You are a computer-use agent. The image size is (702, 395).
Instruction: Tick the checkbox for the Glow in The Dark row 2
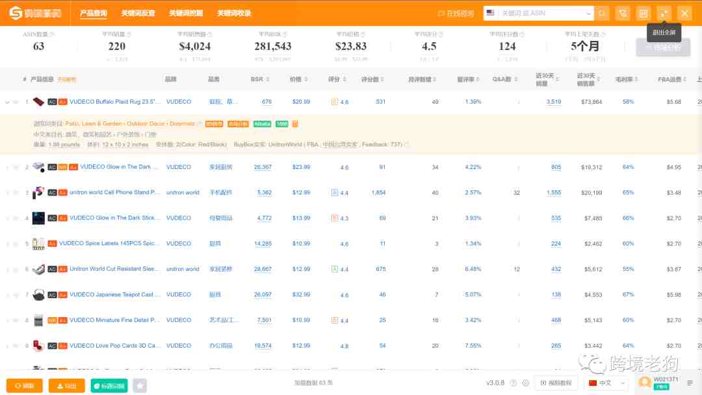pyautogui.click(x=16, y=168)
